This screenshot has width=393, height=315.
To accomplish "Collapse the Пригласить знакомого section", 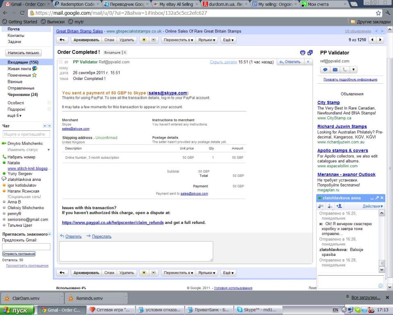I will pyautogui.click(x=50, y=234).
